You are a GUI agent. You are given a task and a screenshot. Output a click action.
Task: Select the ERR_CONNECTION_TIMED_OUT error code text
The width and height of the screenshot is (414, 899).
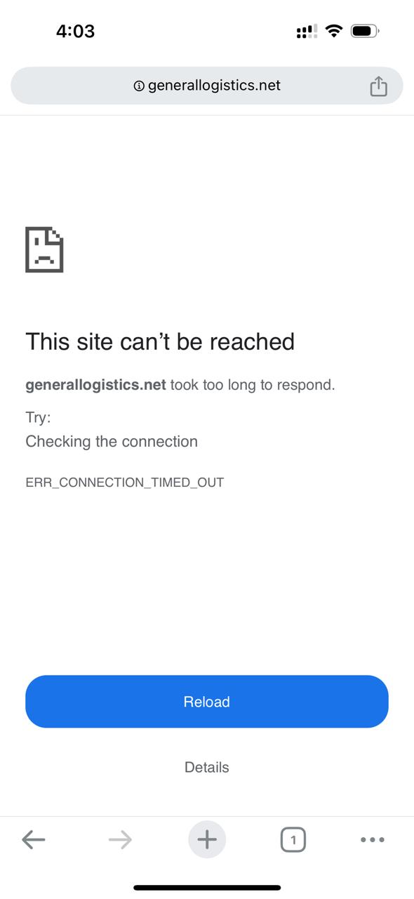[x=125, y=483]
